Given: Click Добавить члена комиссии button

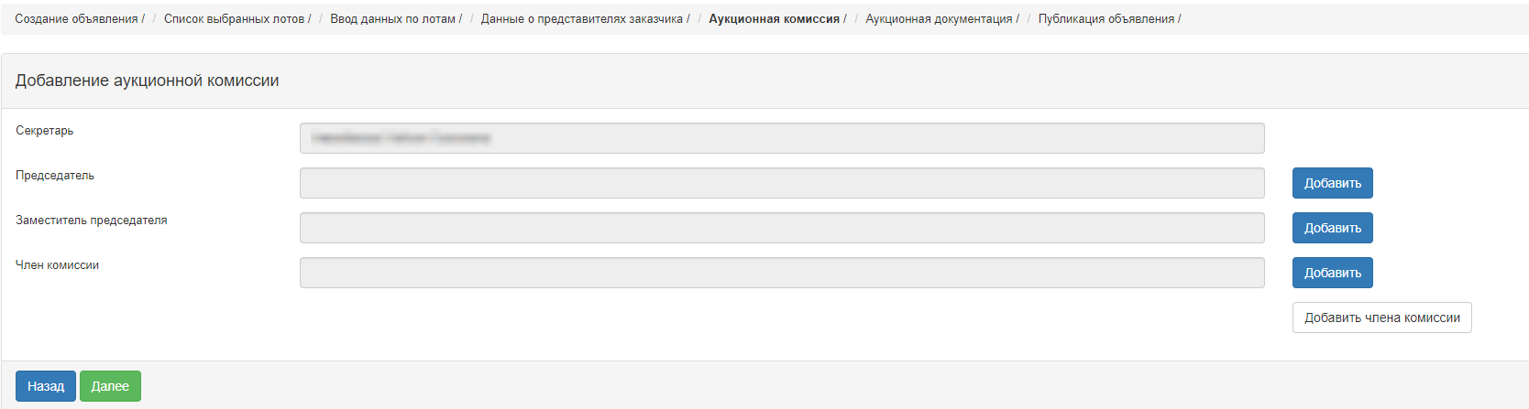Looking at the screenshot, I should click(1382, 318).
